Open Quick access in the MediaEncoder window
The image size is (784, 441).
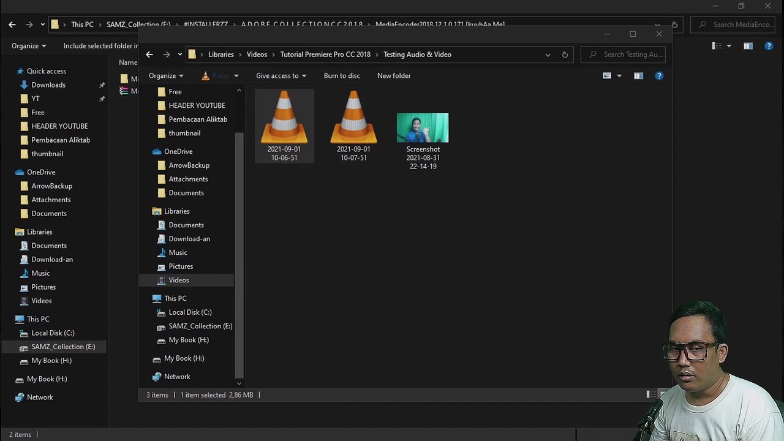coord(47,71)
